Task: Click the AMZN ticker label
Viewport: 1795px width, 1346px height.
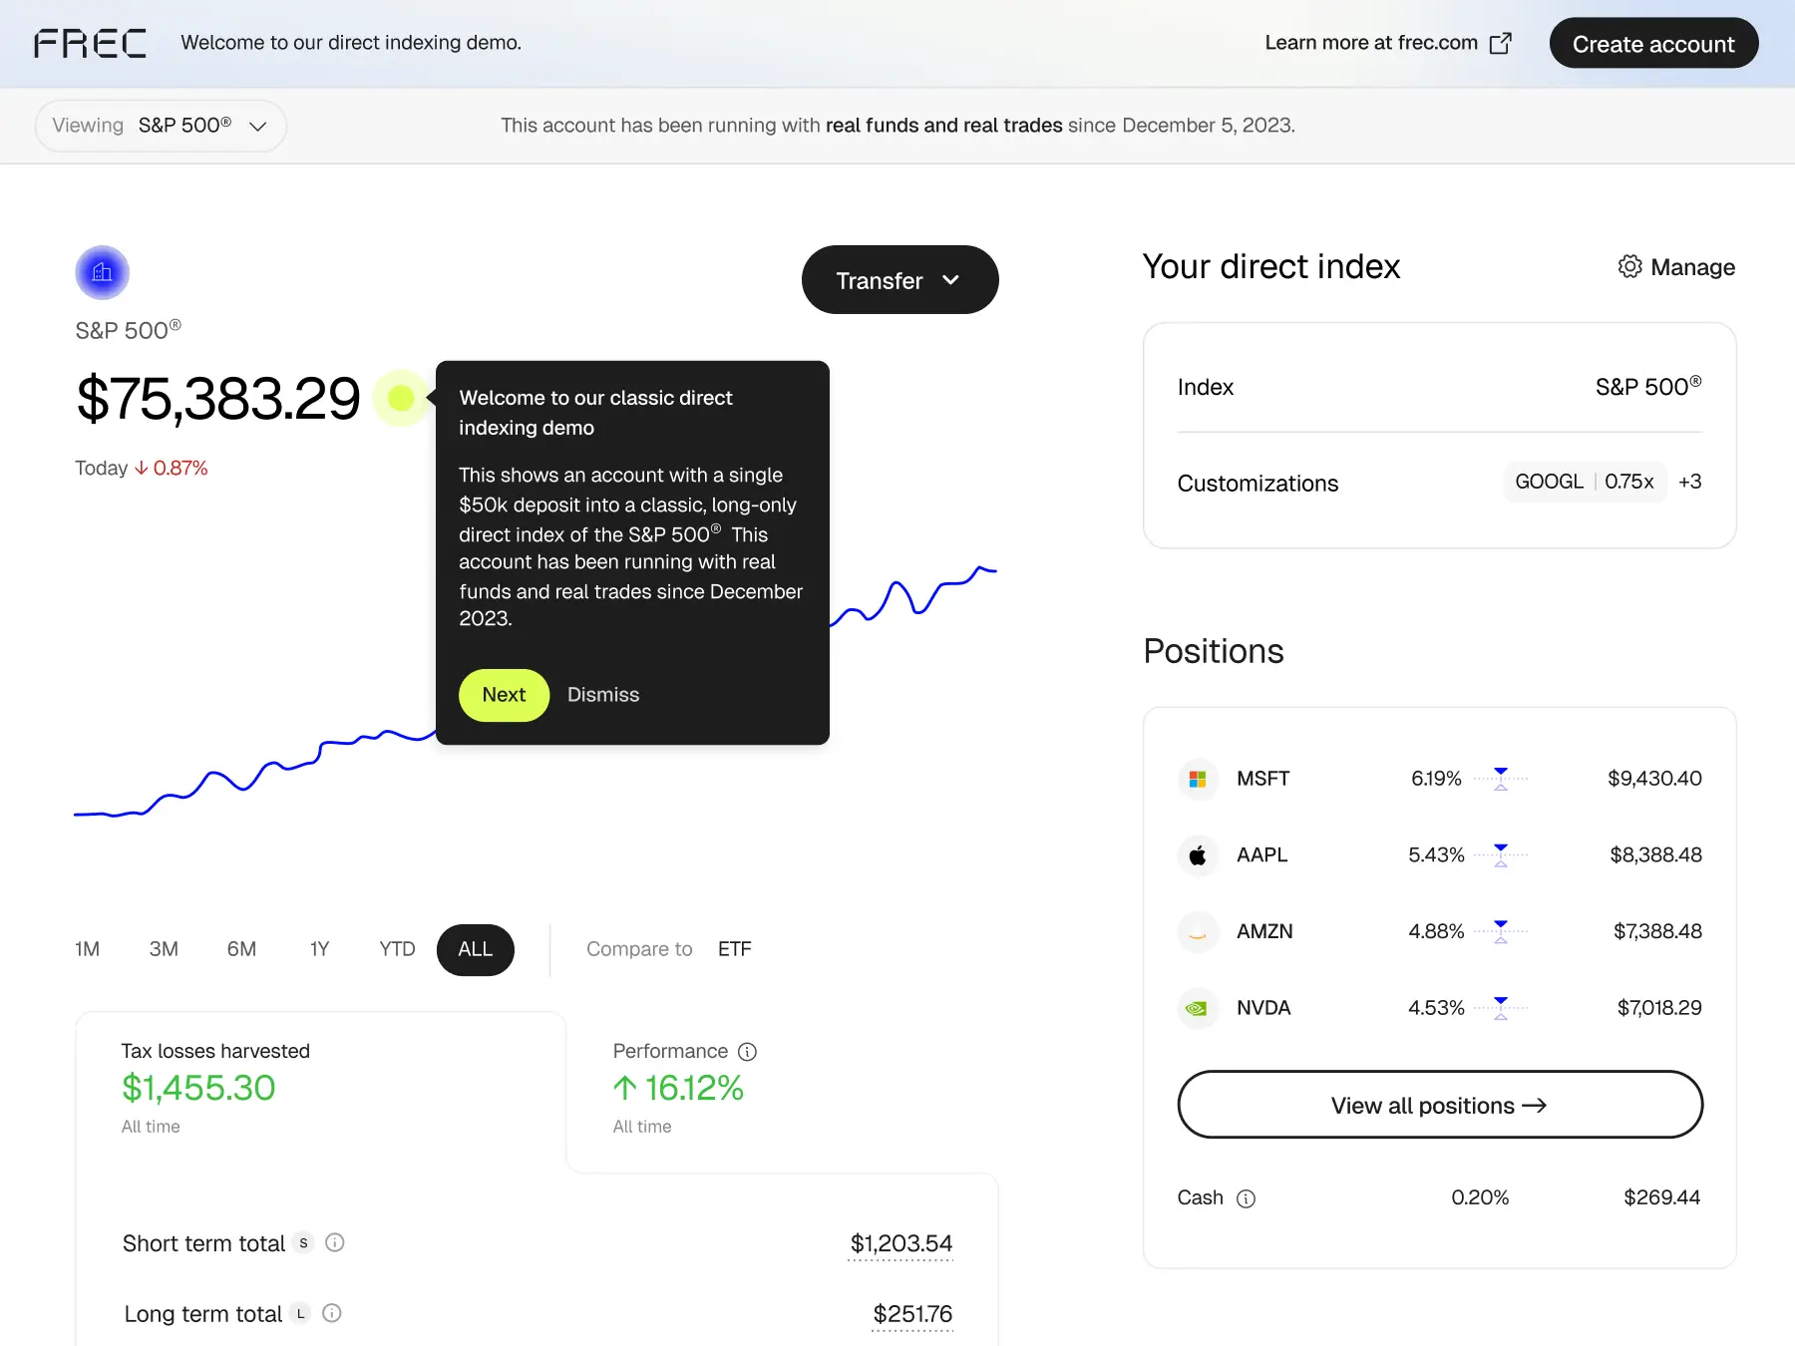Action: (1264, 931)
